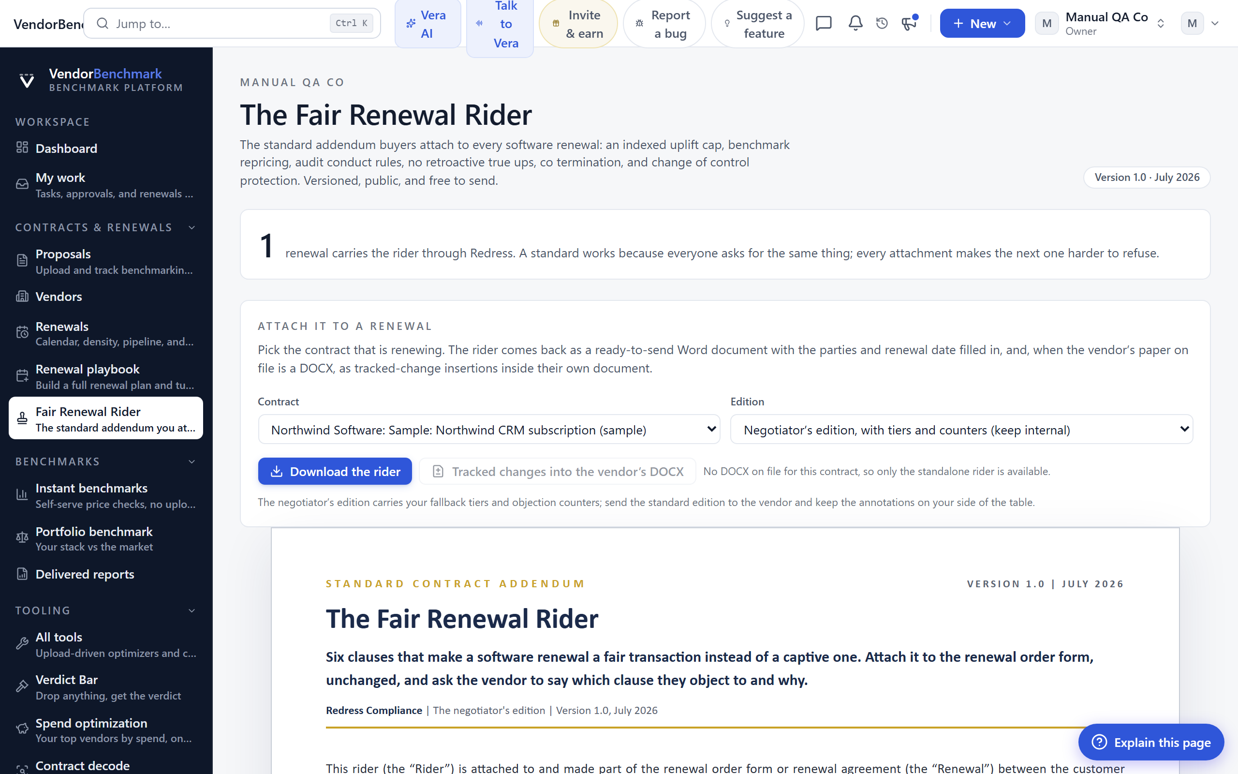The image size is (1238, 774).
Task: Click the Dashboard grid icon
Action: pos(22,148)
